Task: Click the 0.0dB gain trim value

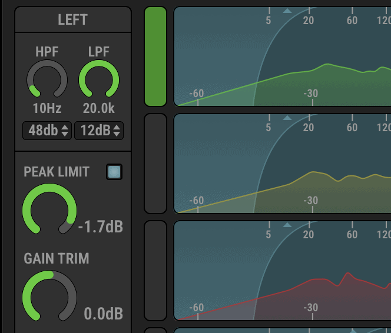Action: point(103,314)
